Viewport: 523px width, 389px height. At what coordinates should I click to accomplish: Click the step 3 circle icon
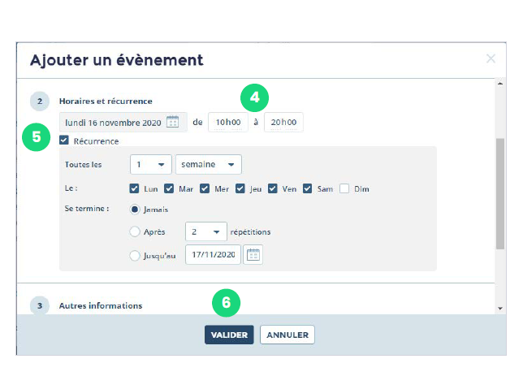coord(39,305)
